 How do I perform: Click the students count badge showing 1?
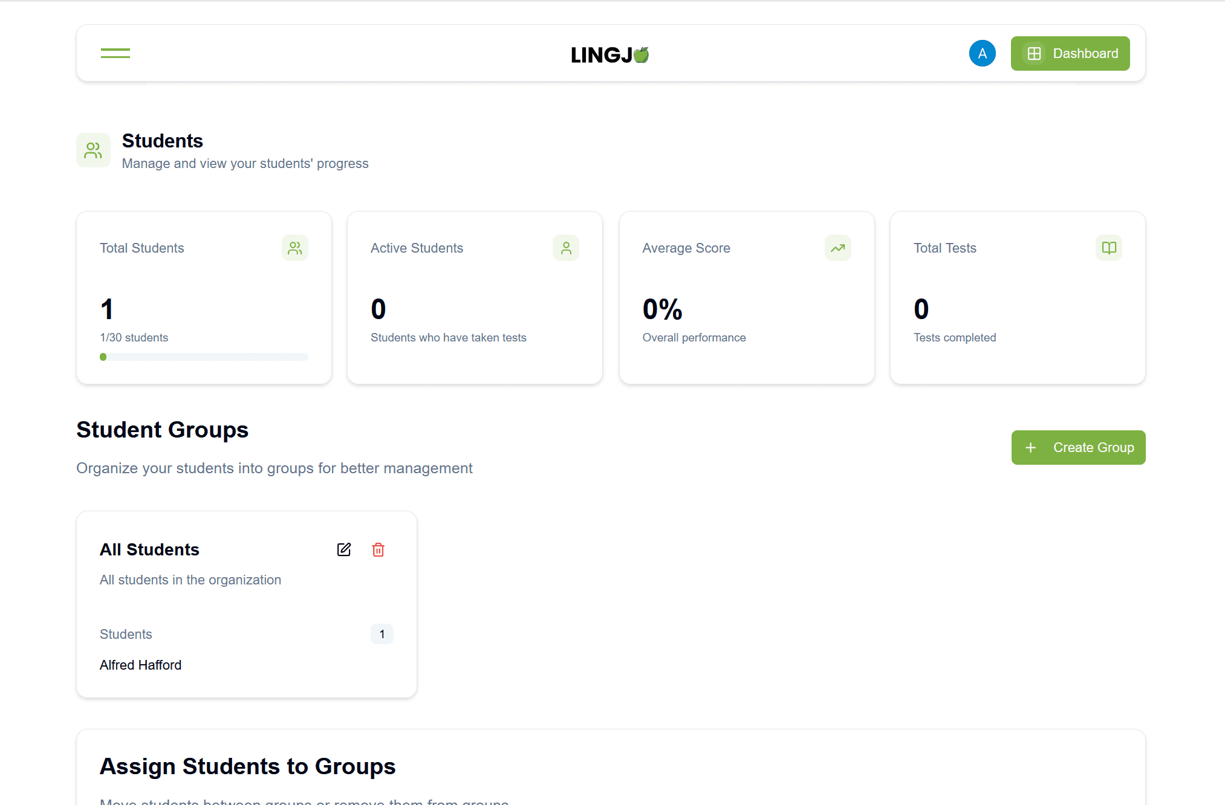click(382, 634)
